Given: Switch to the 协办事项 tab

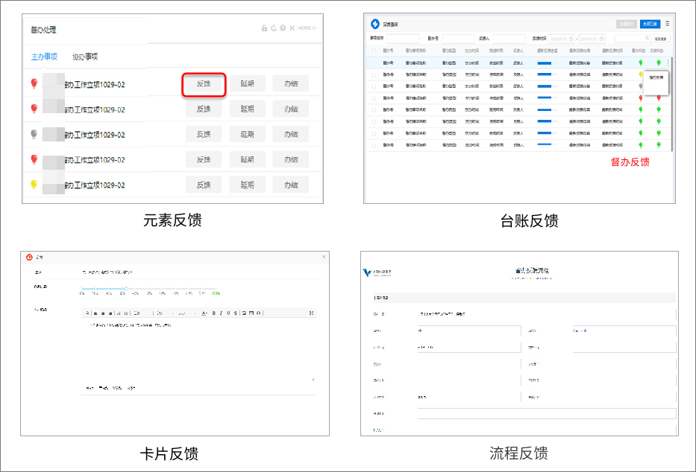Looking at the screenshot, I should (x=85, y=57).
